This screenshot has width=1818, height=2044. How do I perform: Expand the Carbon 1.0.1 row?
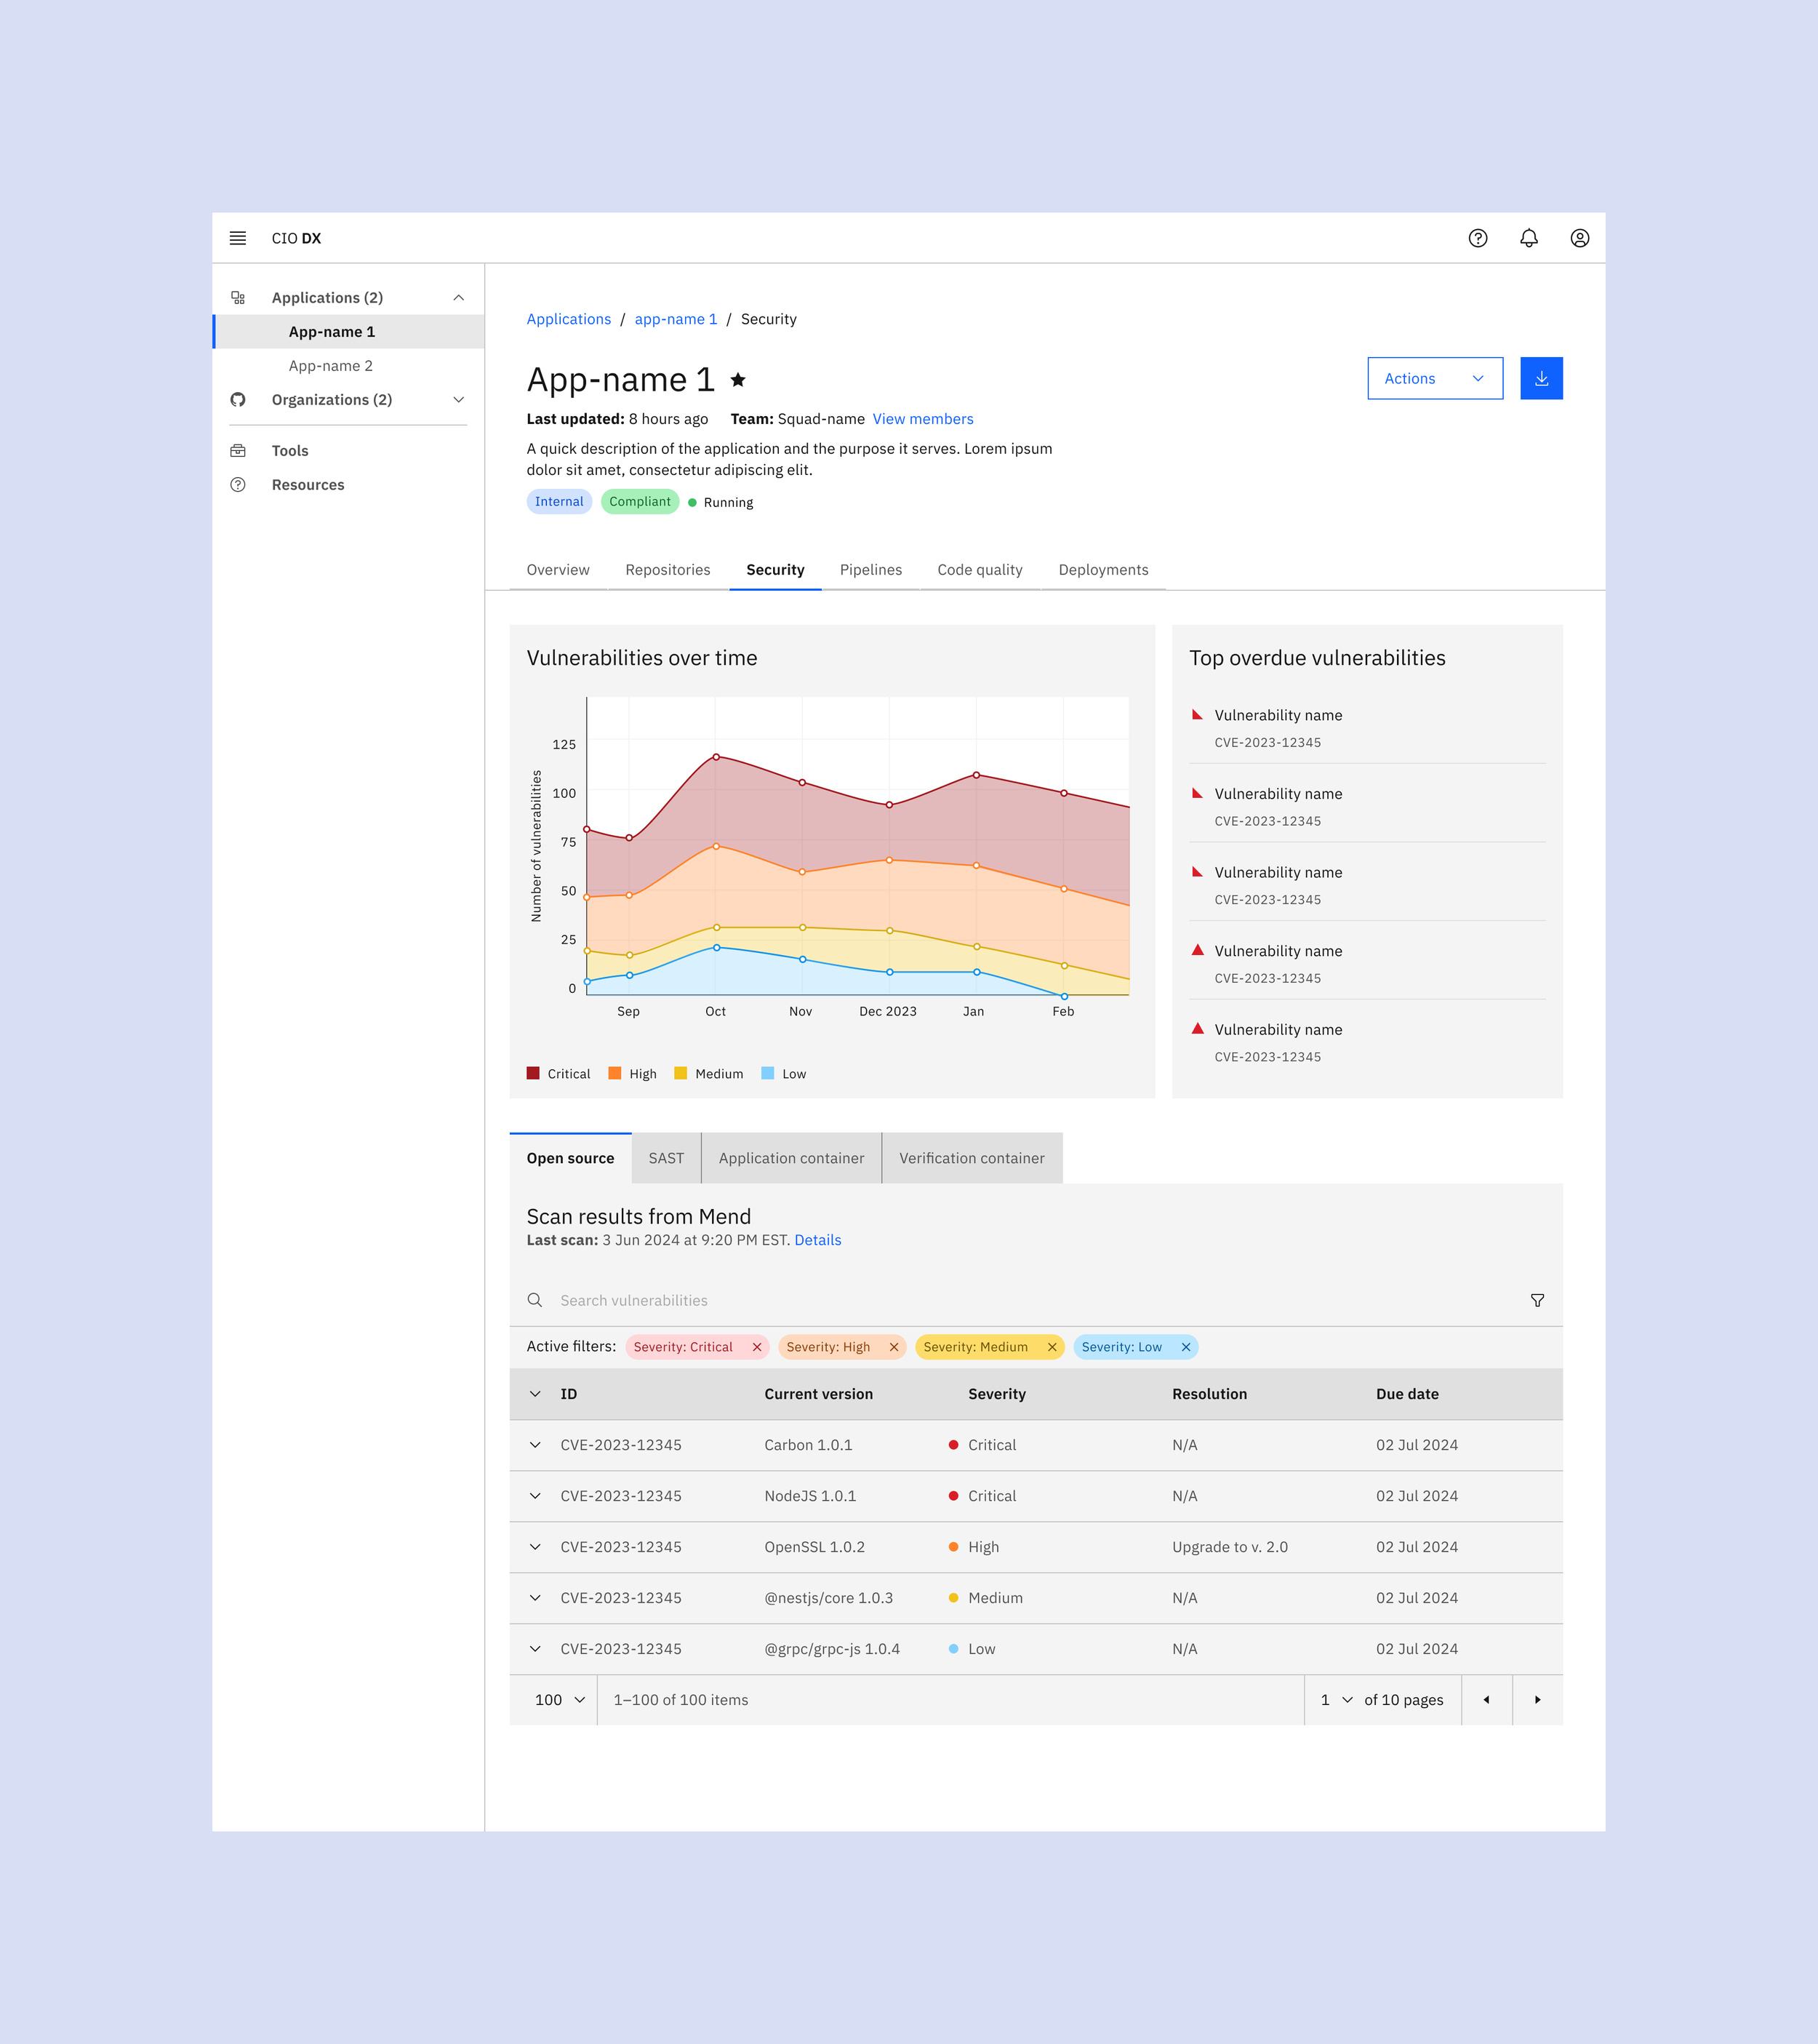coord(534,1445)
